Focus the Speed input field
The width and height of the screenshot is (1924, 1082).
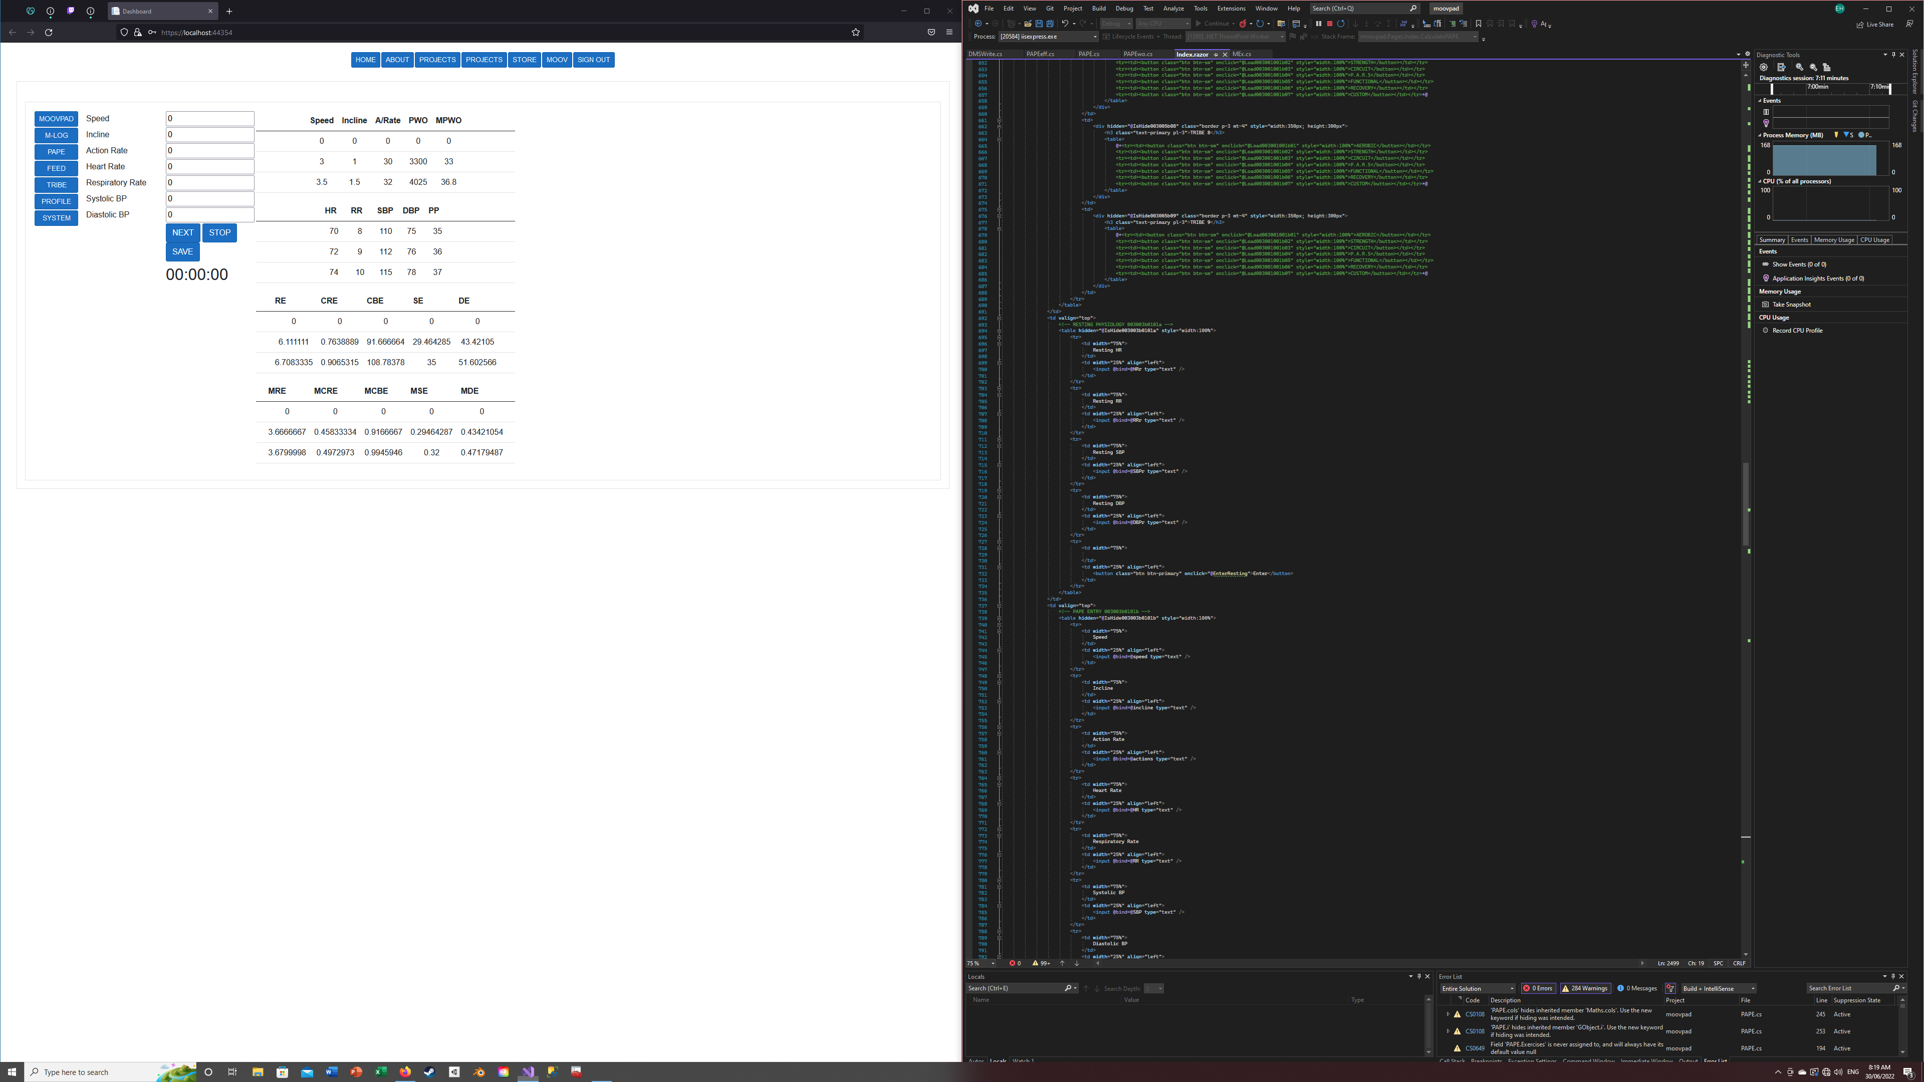tap(210, 118)
